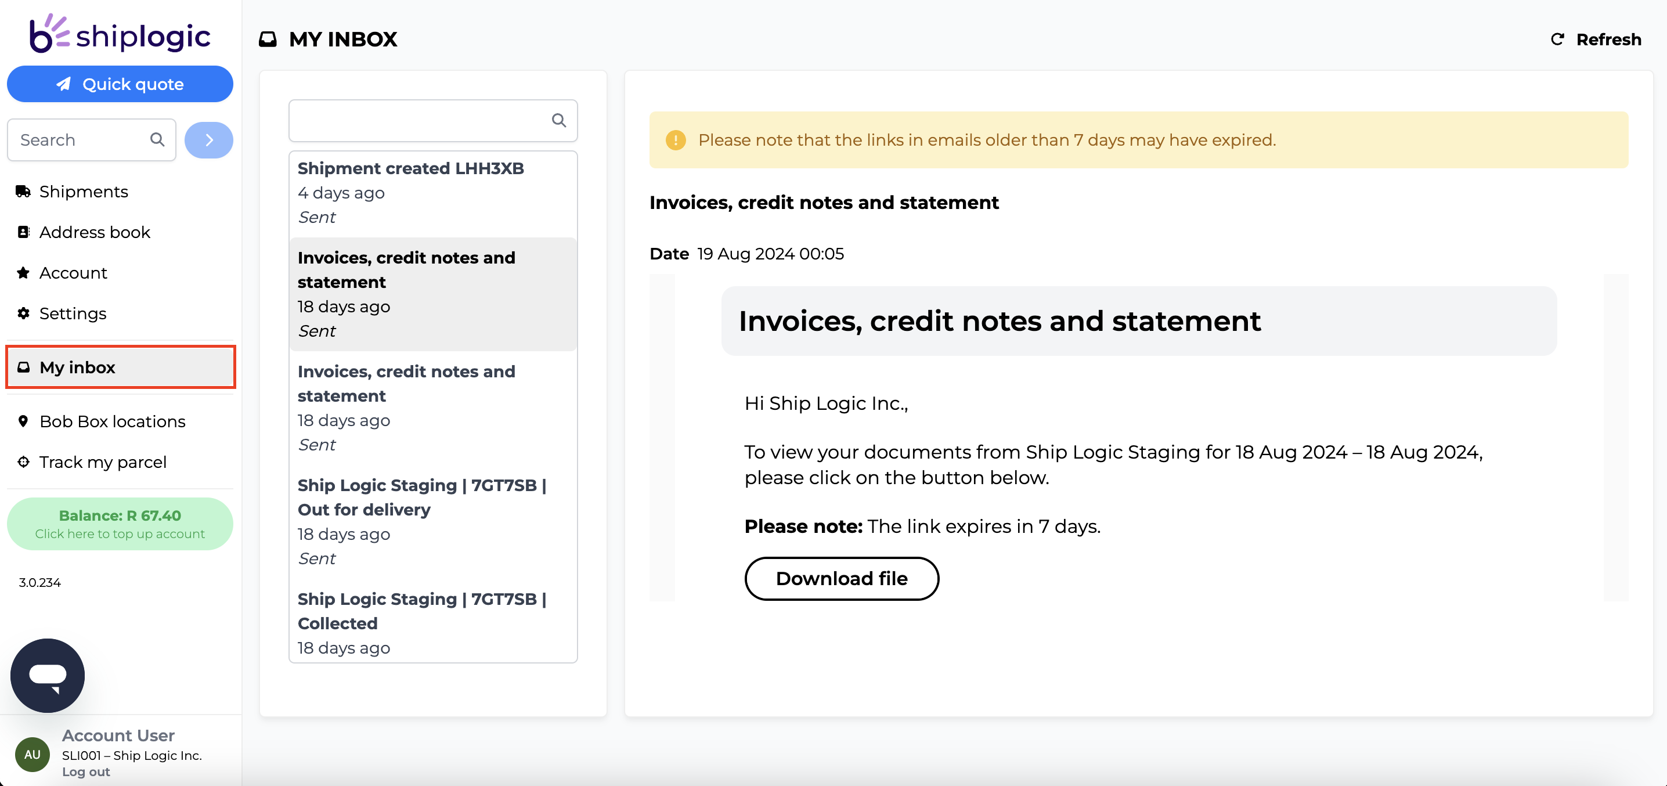Click the Shipments truck icon
The image size is (1667, 786).
tap(23, 192)
